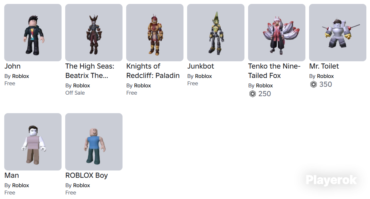Open the 'Mr. Toilet' title link

tap(324, 66)
